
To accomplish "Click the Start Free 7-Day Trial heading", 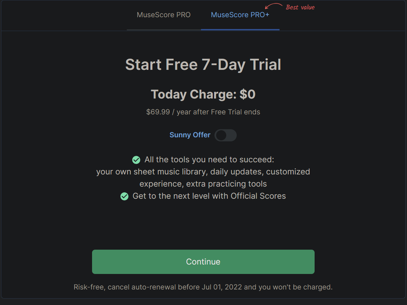I will [x=203, y=64].
